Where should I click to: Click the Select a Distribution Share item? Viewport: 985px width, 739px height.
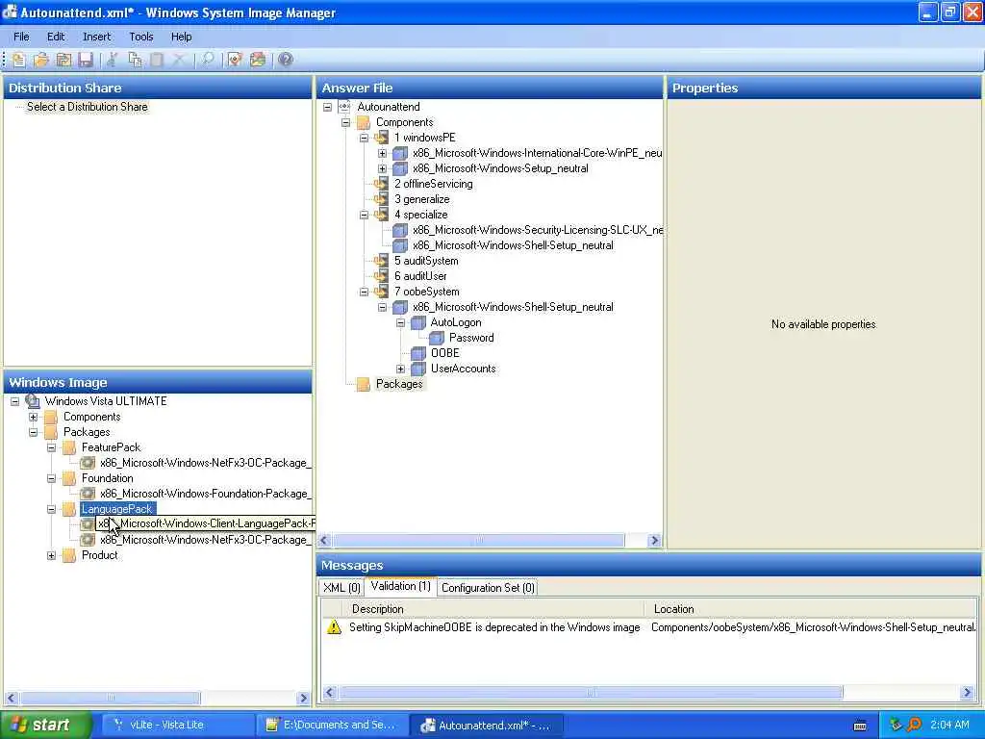(88, 107)
